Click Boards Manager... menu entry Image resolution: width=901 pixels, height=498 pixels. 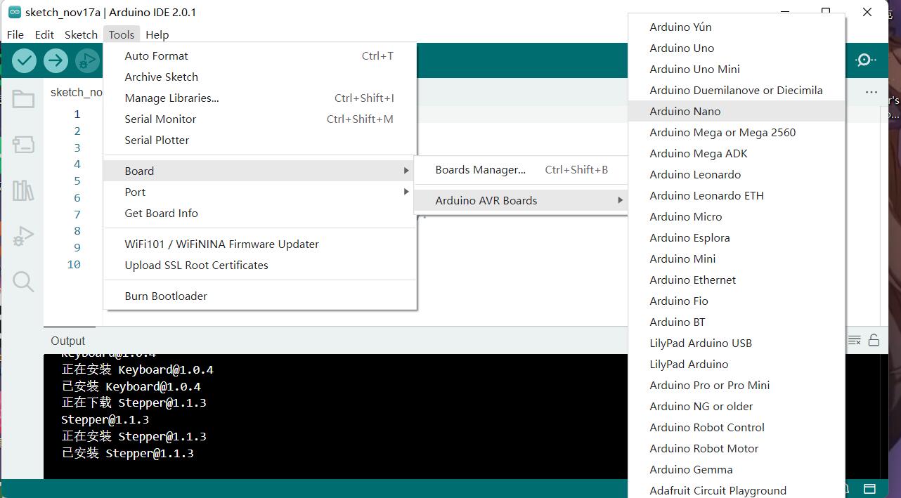click(480, 169)
